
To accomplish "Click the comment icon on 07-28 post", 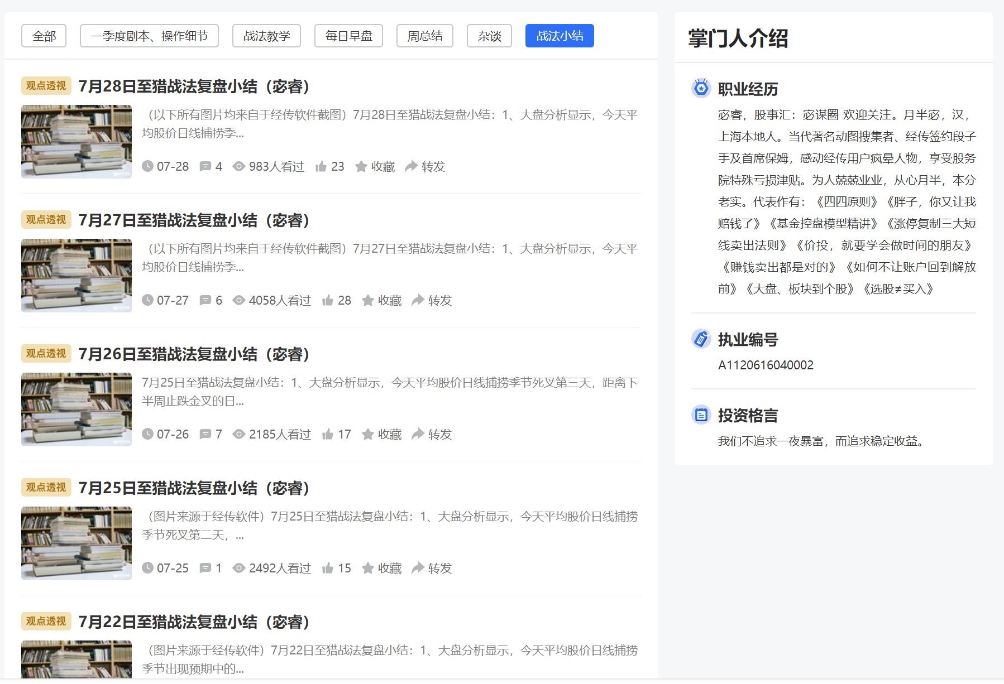I will tap(205, 166).
